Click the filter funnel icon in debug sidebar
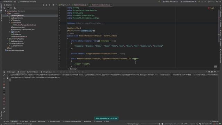 click(4, 95)
